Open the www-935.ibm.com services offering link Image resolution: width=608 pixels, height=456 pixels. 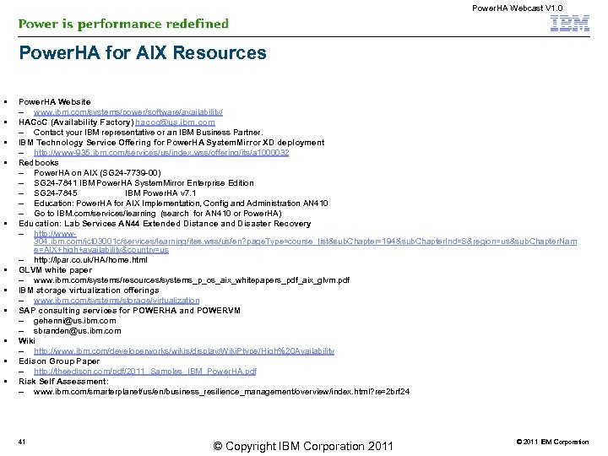[161, 153]
